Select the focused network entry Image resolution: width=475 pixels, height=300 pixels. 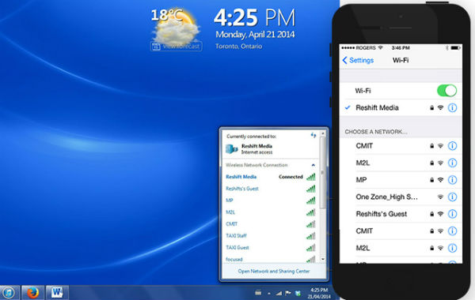[270, 259]
